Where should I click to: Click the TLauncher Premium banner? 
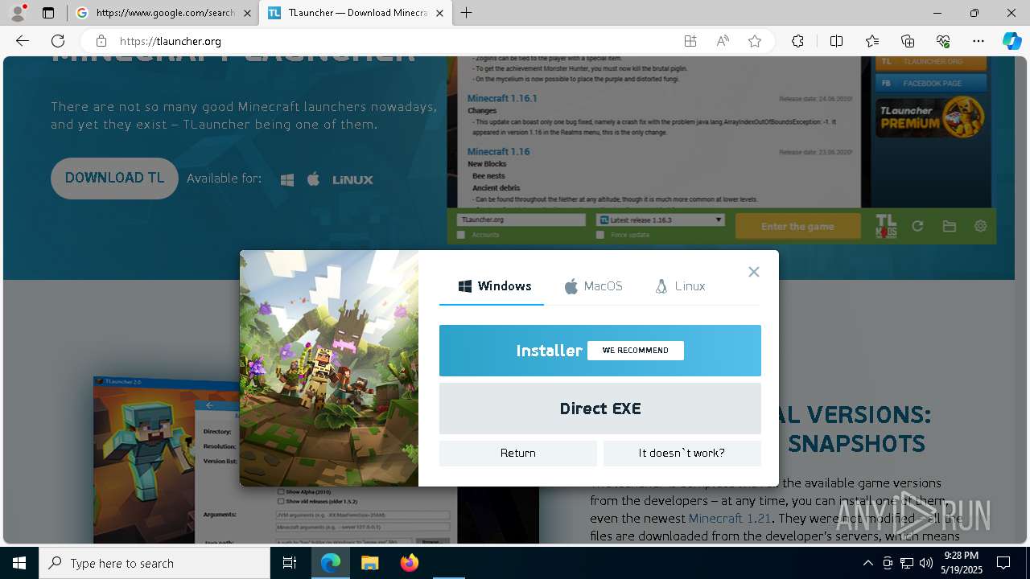[931, 117]
